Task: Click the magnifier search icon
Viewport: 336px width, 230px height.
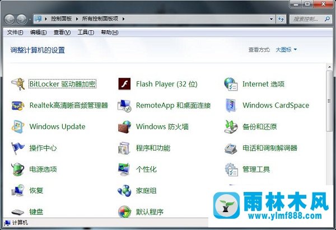Action: [327, 19]
